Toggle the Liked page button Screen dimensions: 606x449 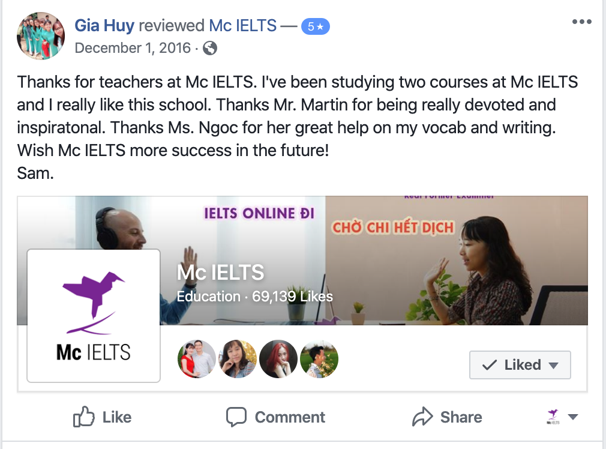pyautogui.click(x=520, y=365)
